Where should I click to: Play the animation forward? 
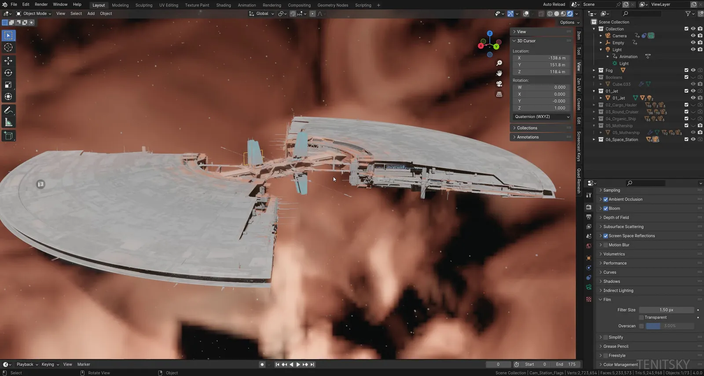click(x=298, y=364)
